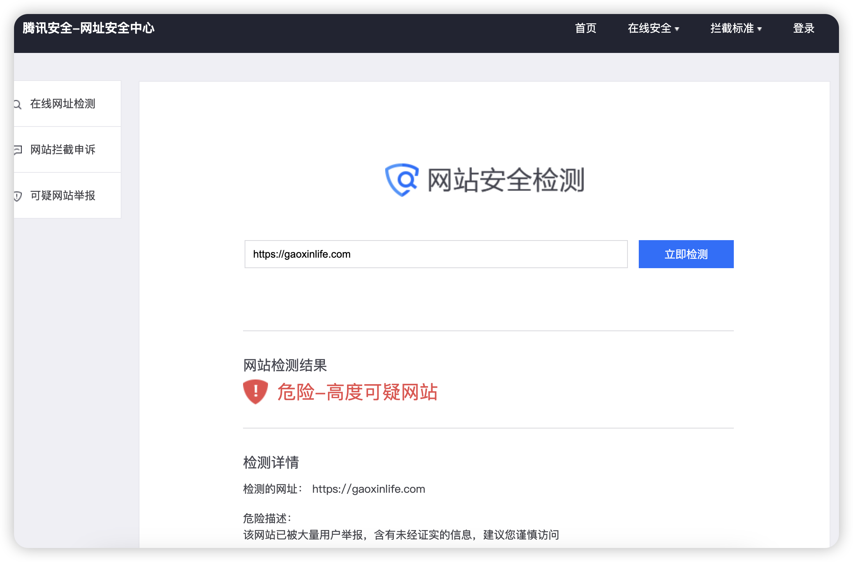
Task: Click the 危险-高度可疑网站 result text
Action: [357, 392]
